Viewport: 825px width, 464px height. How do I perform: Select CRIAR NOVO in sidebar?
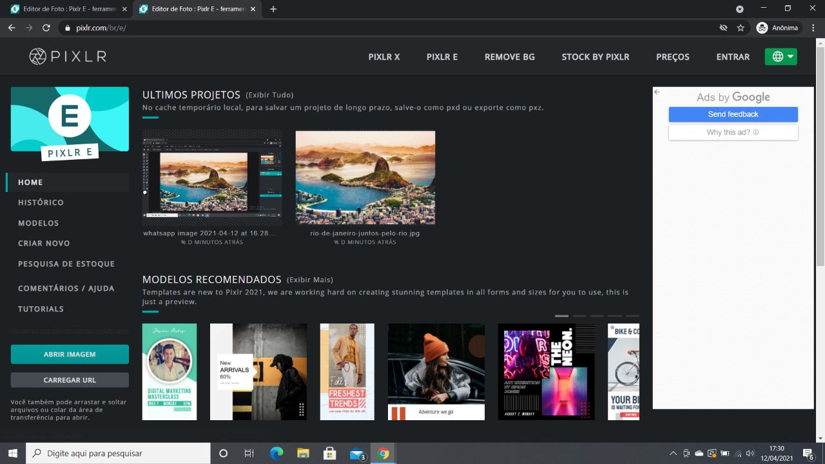pyautogui.click(x=44, y=243)
